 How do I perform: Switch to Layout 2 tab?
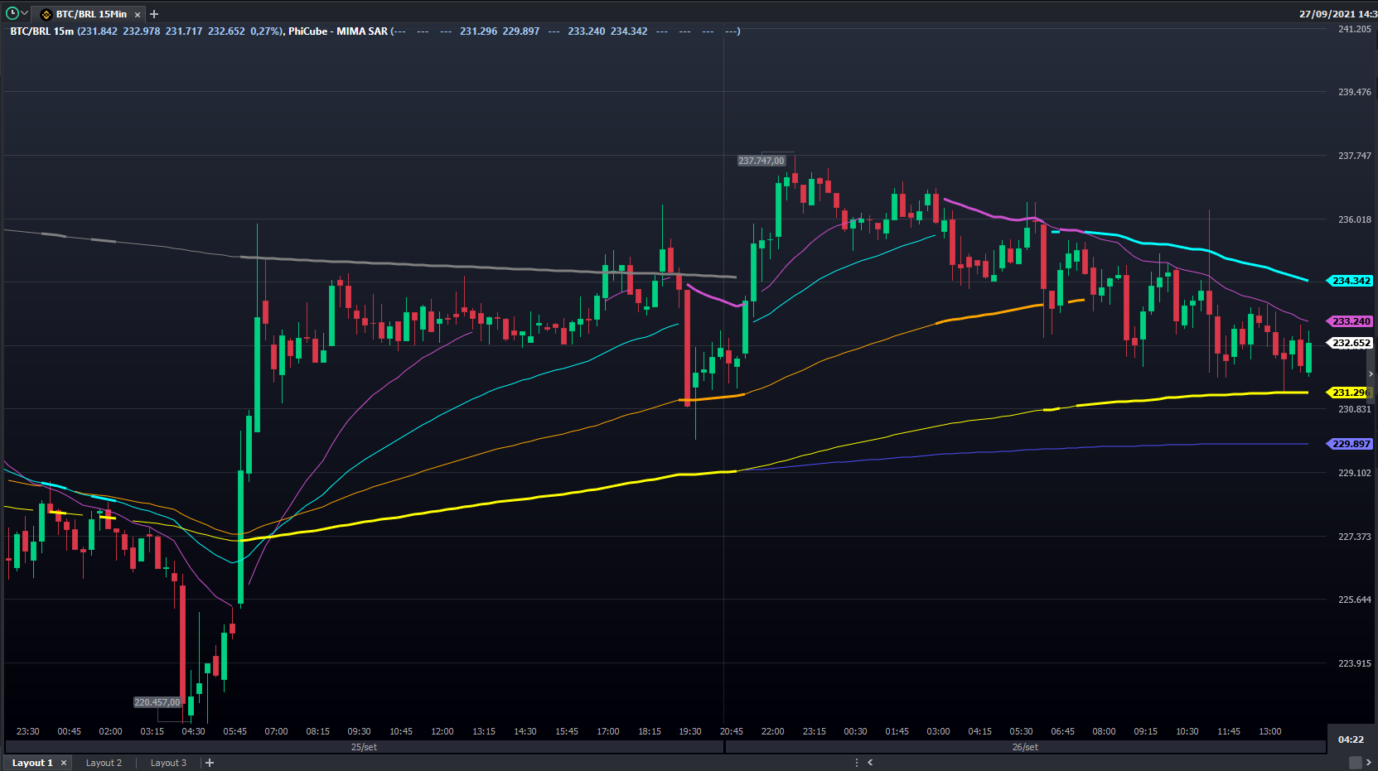(x=104, y=763)
